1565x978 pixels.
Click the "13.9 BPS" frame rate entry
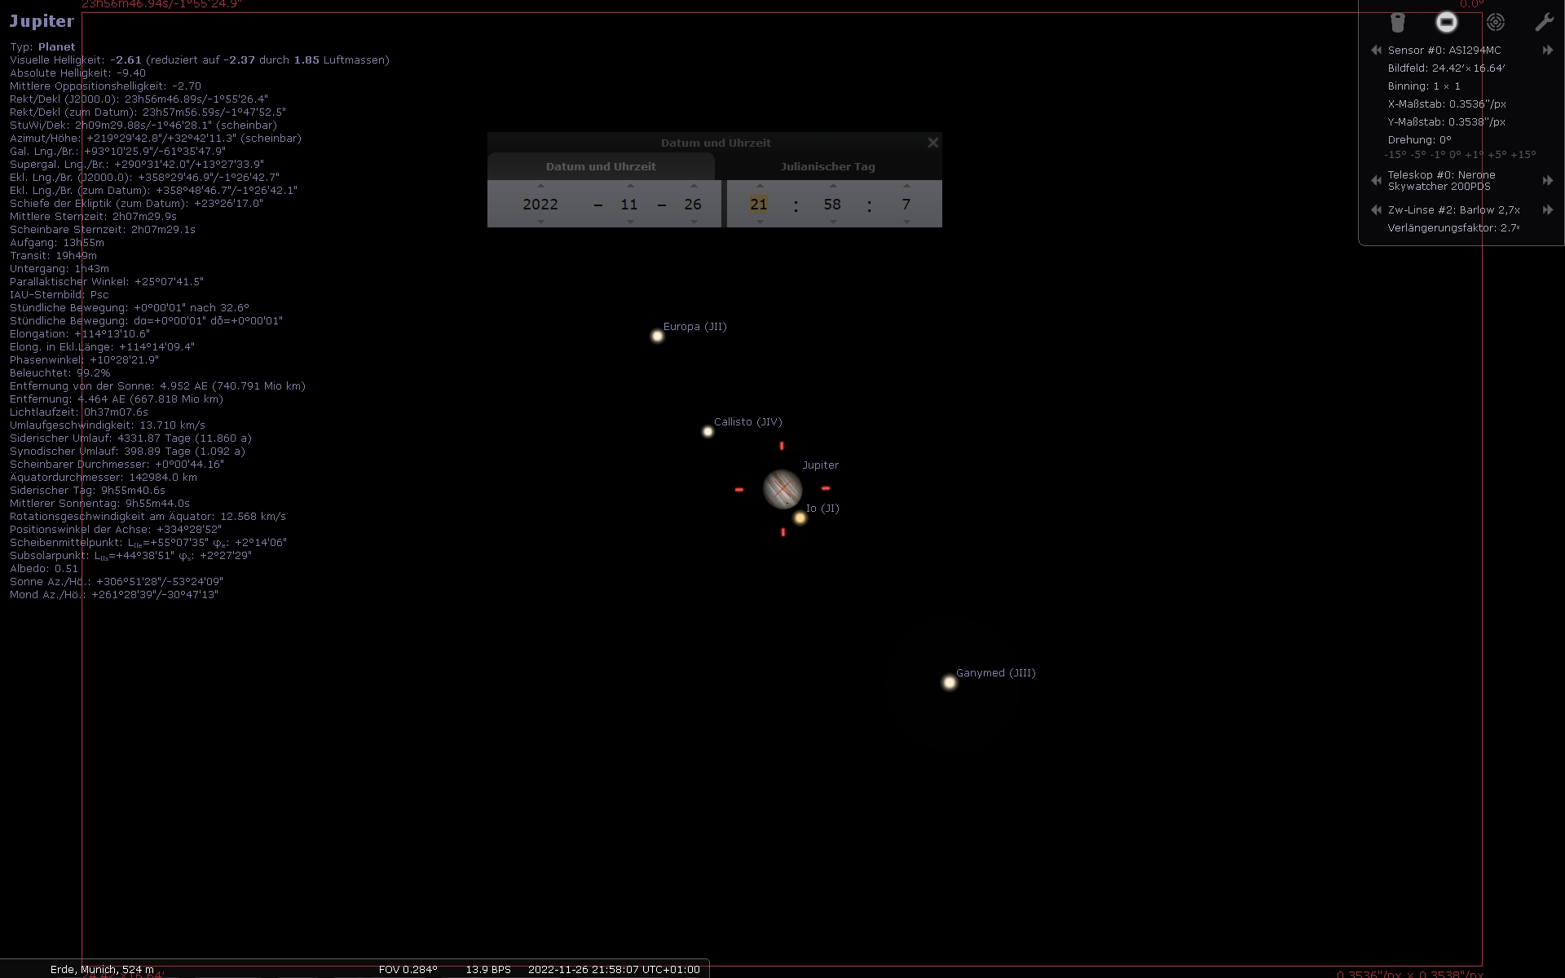(x=488, y=970)
